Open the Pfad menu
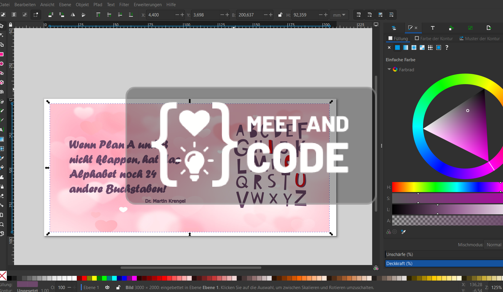The image size is (503, 292). click(98, 5)
